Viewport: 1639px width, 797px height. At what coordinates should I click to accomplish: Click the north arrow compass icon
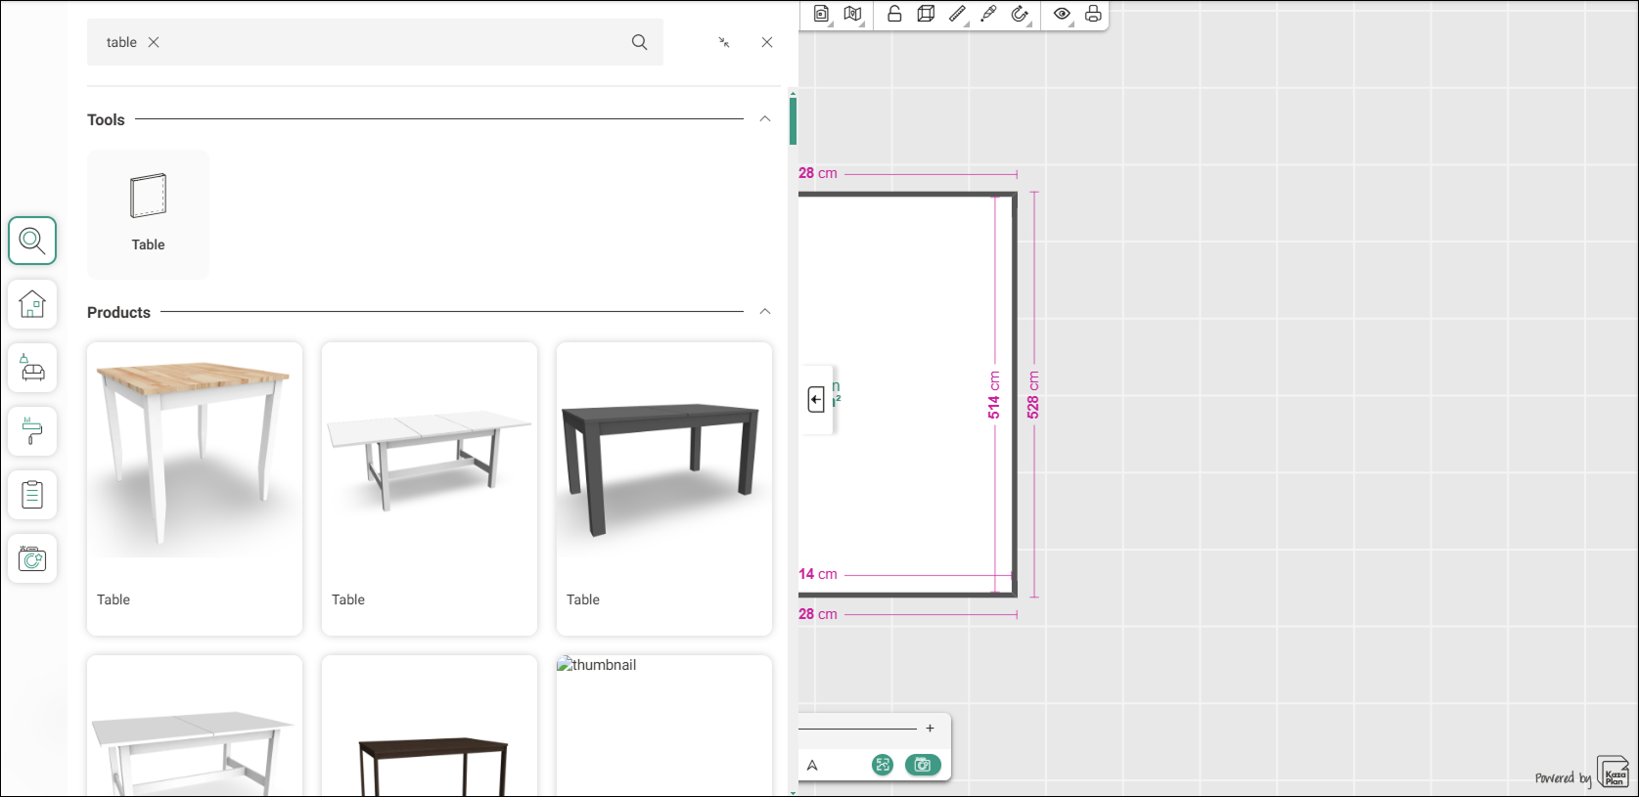point(812,766)
